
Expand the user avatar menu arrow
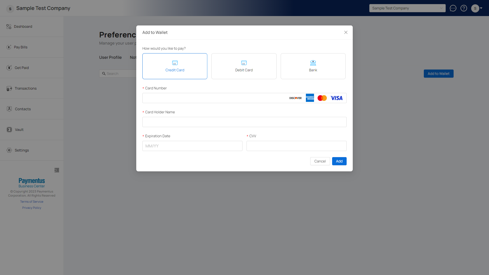click(x=481, y=8)
